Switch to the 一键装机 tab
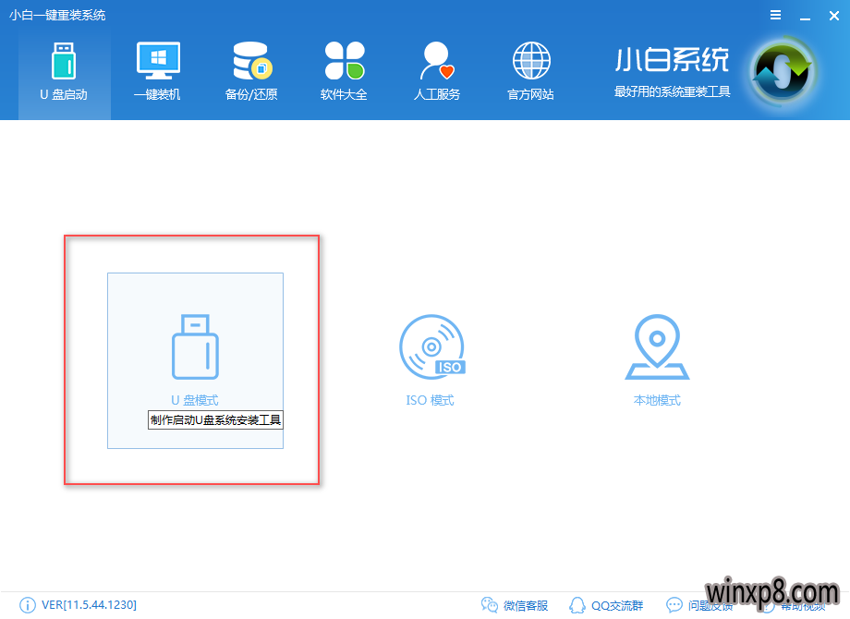 pos(157,73)
